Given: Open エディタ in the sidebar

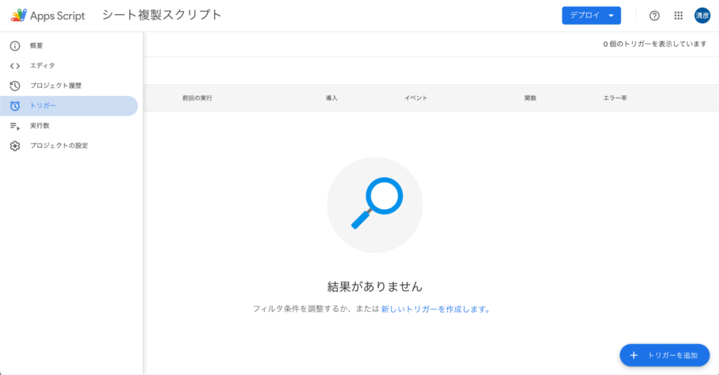Looking at the screenshot, I should point(69,66).
